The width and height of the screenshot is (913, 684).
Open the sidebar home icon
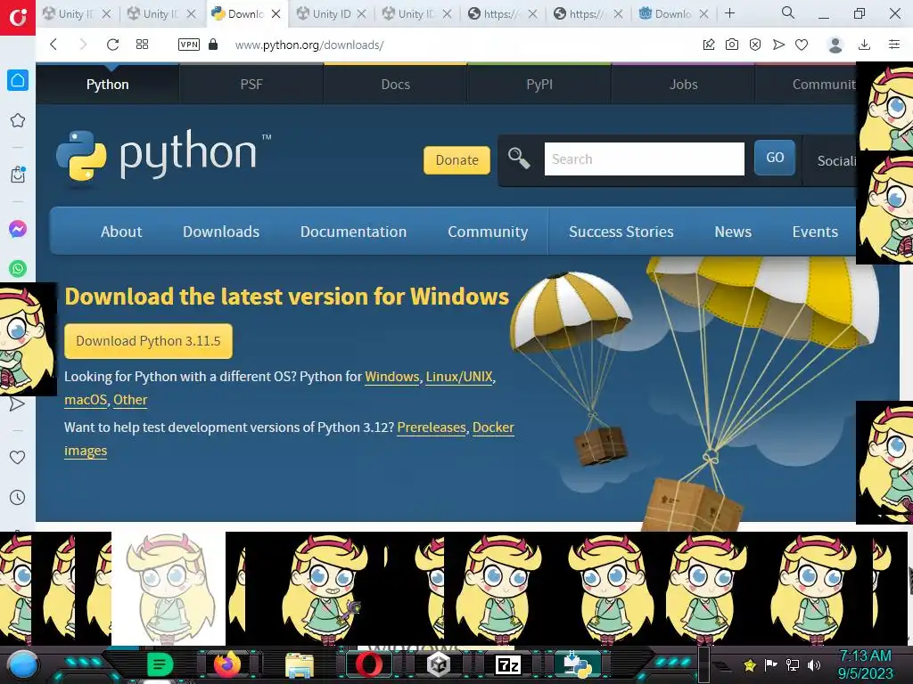pyautogui.click(x=18, y=80)
